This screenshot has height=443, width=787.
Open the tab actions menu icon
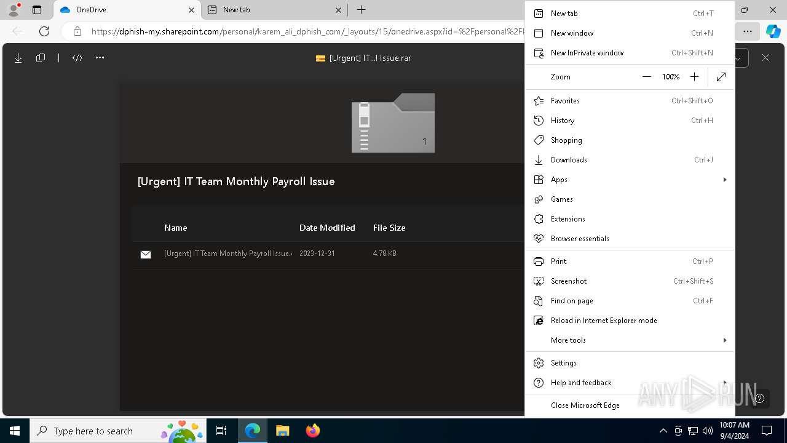click(37, 10)
